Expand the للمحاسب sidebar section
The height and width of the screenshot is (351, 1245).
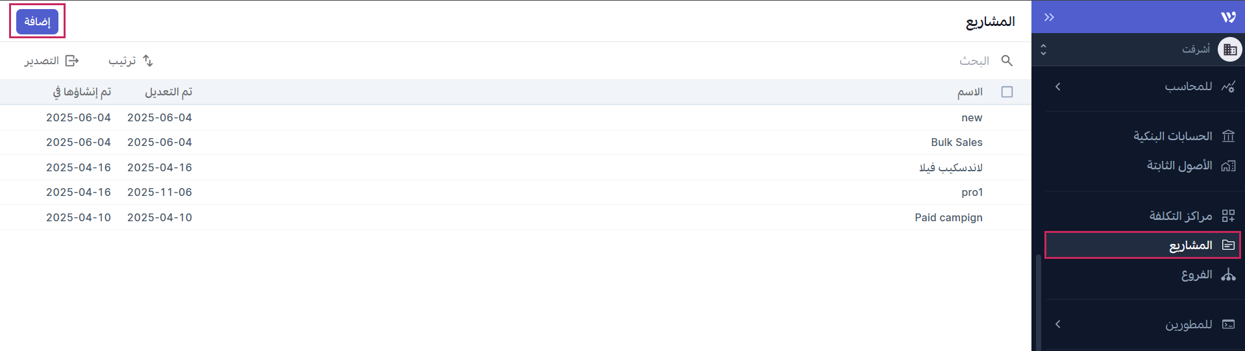tap(1057, 86)
